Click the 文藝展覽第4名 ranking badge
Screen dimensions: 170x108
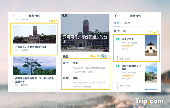(128, 76)
